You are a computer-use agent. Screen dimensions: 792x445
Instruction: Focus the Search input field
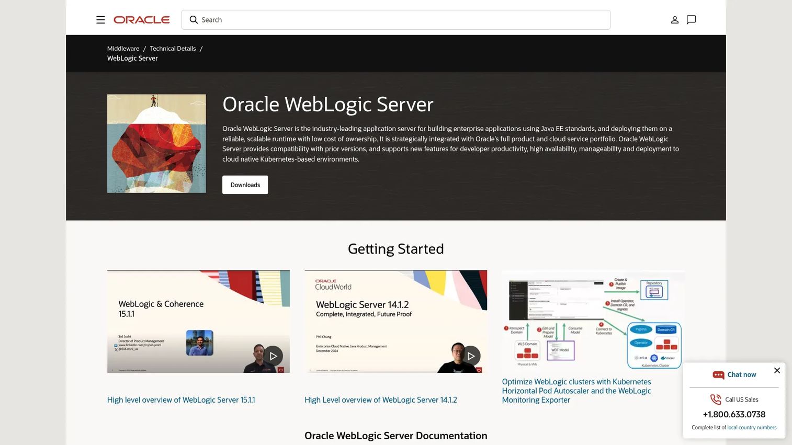click(396, 20)
